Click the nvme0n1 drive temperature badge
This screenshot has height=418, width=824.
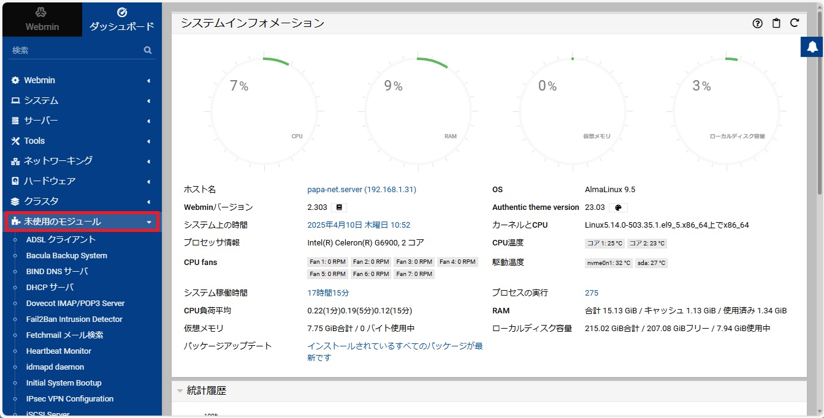click(609, 263)
